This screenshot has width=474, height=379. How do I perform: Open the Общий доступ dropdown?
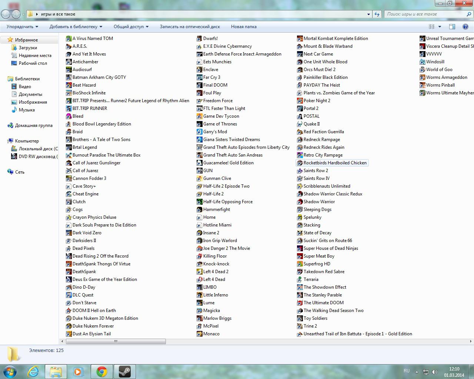click(131, 27)
